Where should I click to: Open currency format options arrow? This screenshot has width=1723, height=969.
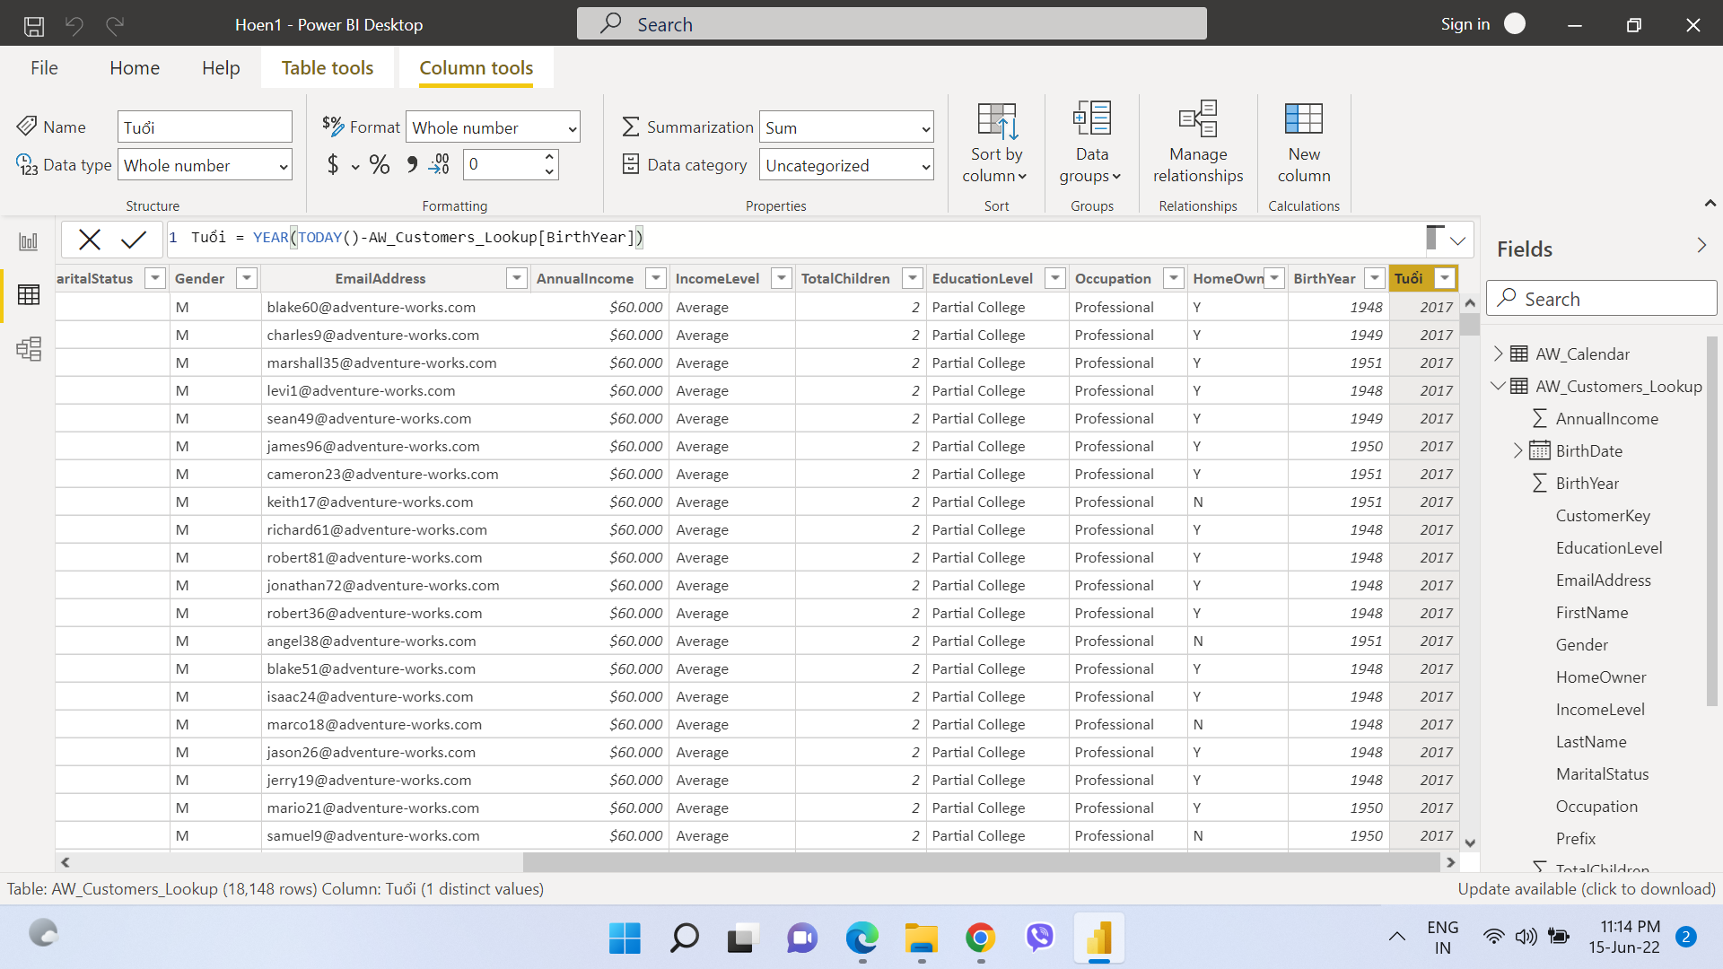click(x=355, y=167)
